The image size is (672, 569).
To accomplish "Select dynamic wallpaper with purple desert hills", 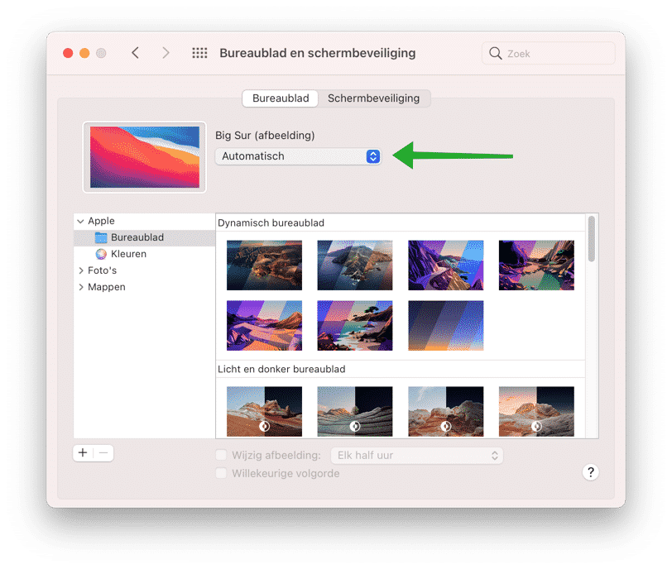I will (265, 326).
